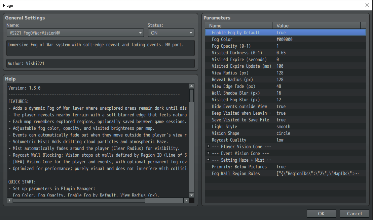Select the Fog Color parameter
This screenshot has height=220, width=373.
[222, 39]
